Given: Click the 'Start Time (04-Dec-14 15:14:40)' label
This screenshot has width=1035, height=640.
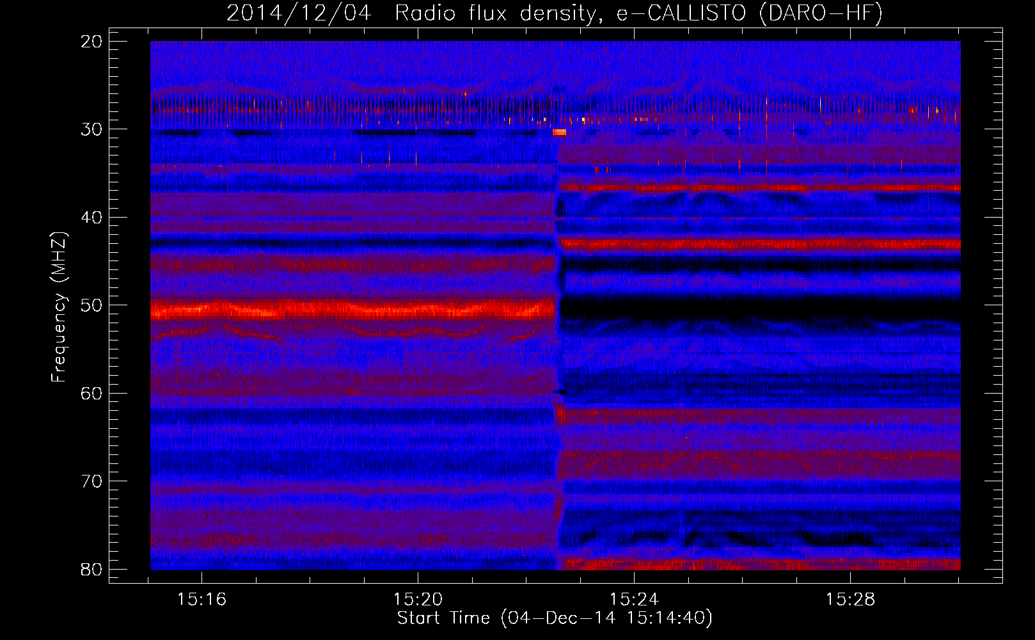Looking at the screenshot, I should (x=555, y=618).
